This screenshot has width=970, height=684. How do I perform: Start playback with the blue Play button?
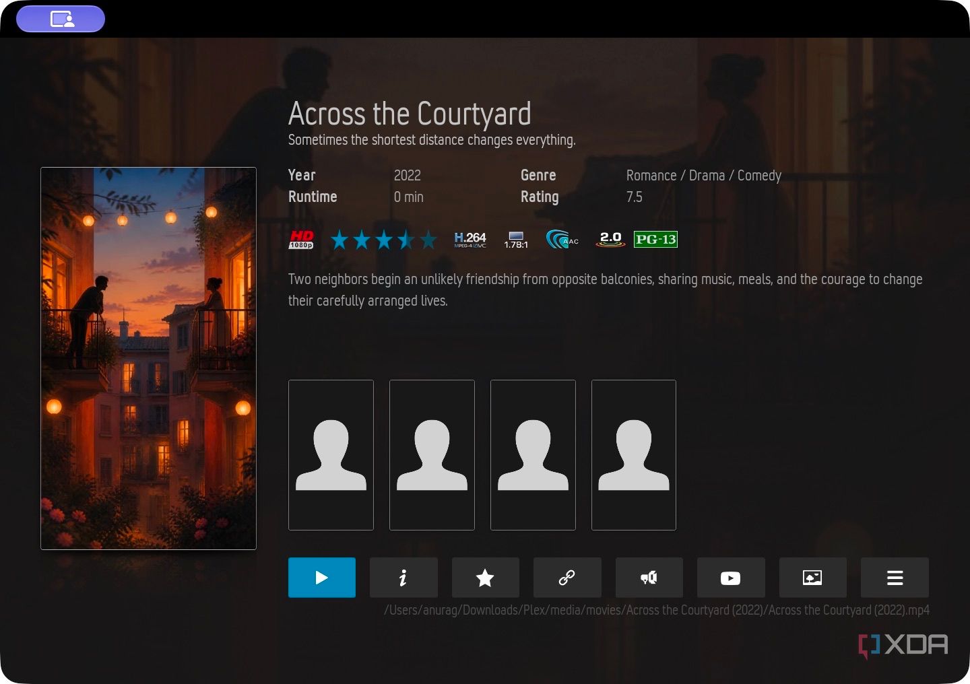pyautogui.click(x=322, y=578)
